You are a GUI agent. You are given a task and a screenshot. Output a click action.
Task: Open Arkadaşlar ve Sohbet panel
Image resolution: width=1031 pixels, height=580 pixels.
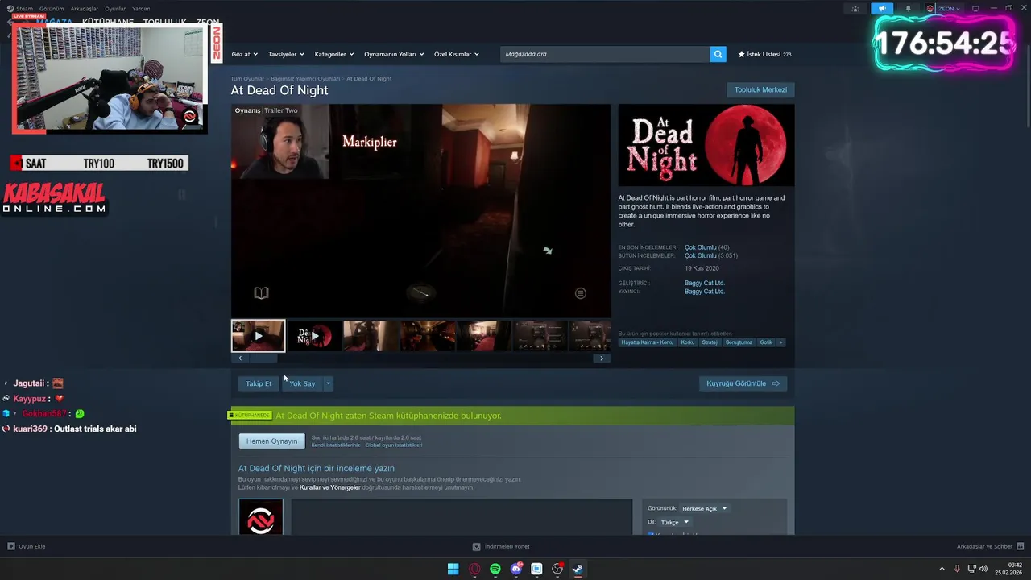(990, 546)
